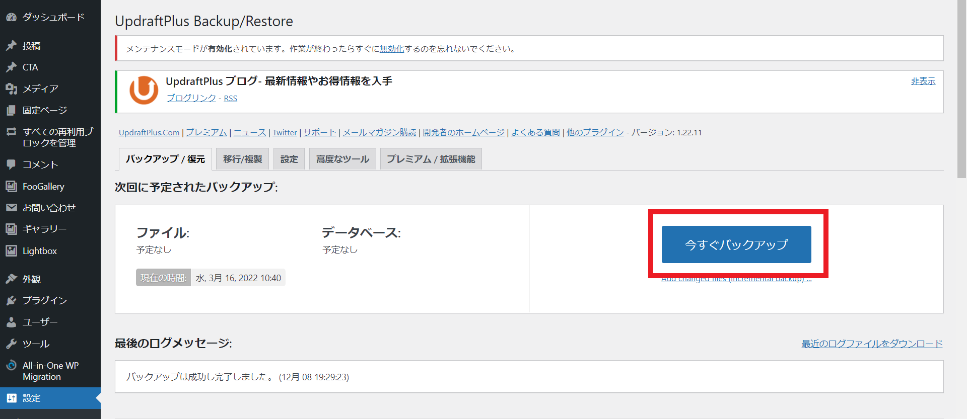Switch to the 設定 tab
Image resolution: width=967 pixels, height=419 pixels.
pos(289,159)
